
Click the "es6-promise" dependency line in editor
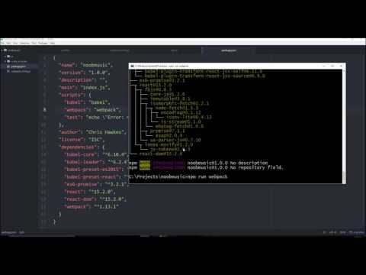point(96,184)
